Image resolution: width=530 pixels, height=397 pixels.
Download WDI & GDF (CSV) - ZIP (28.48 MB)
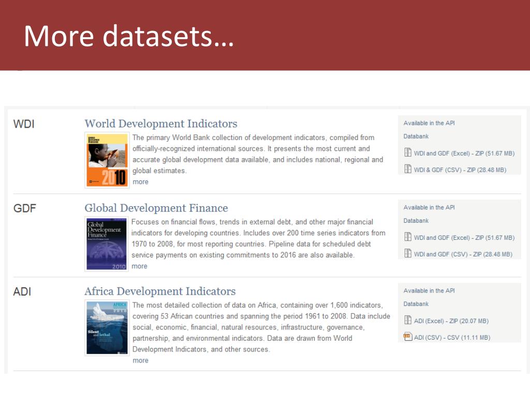point(460,170)
